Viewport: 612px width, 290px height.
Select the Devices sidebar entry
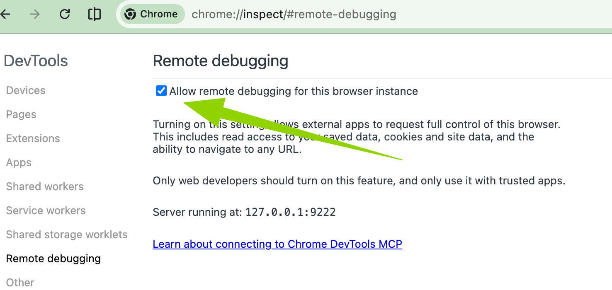tap(25, 90)
